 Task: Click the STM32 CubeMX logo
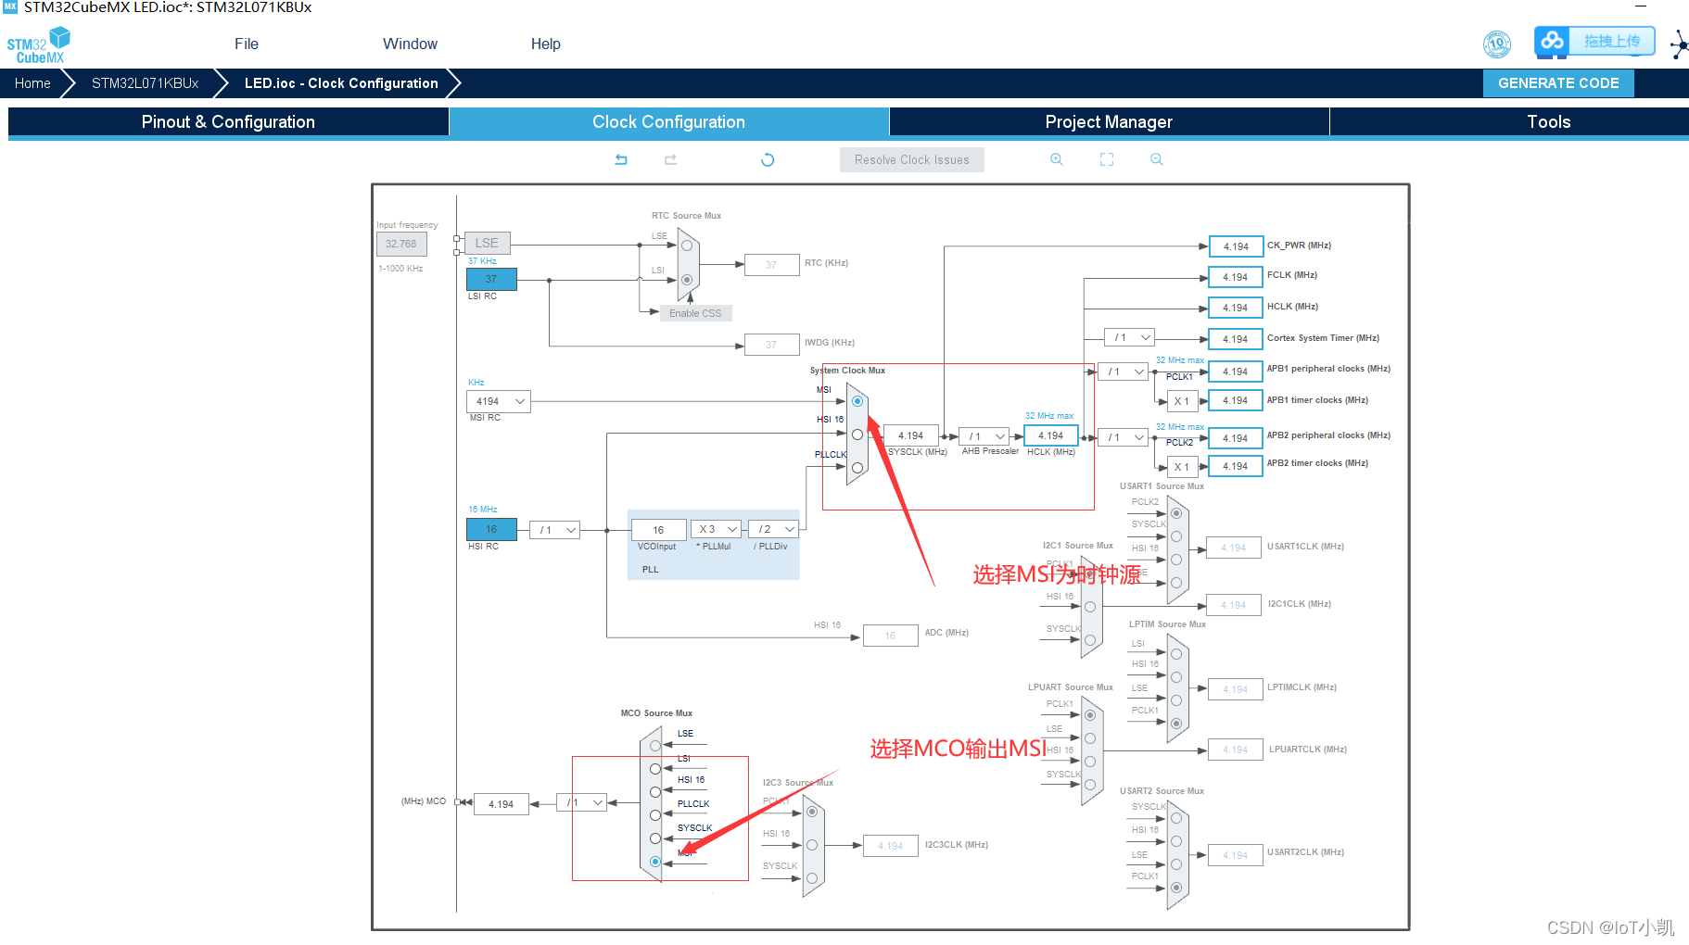click(x=38, y=45)
